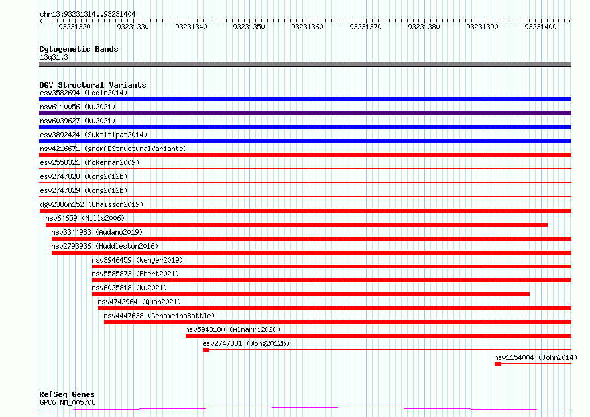Click the red bar under nsv6025818
The width and height of the screenshot is (590, 417).
(x=311, y=294)
